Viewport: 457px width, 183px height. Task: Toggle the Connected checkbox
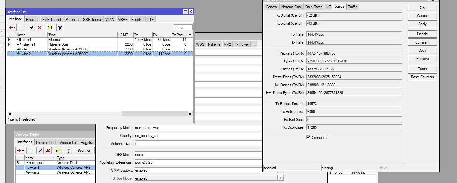pos(308,138)
